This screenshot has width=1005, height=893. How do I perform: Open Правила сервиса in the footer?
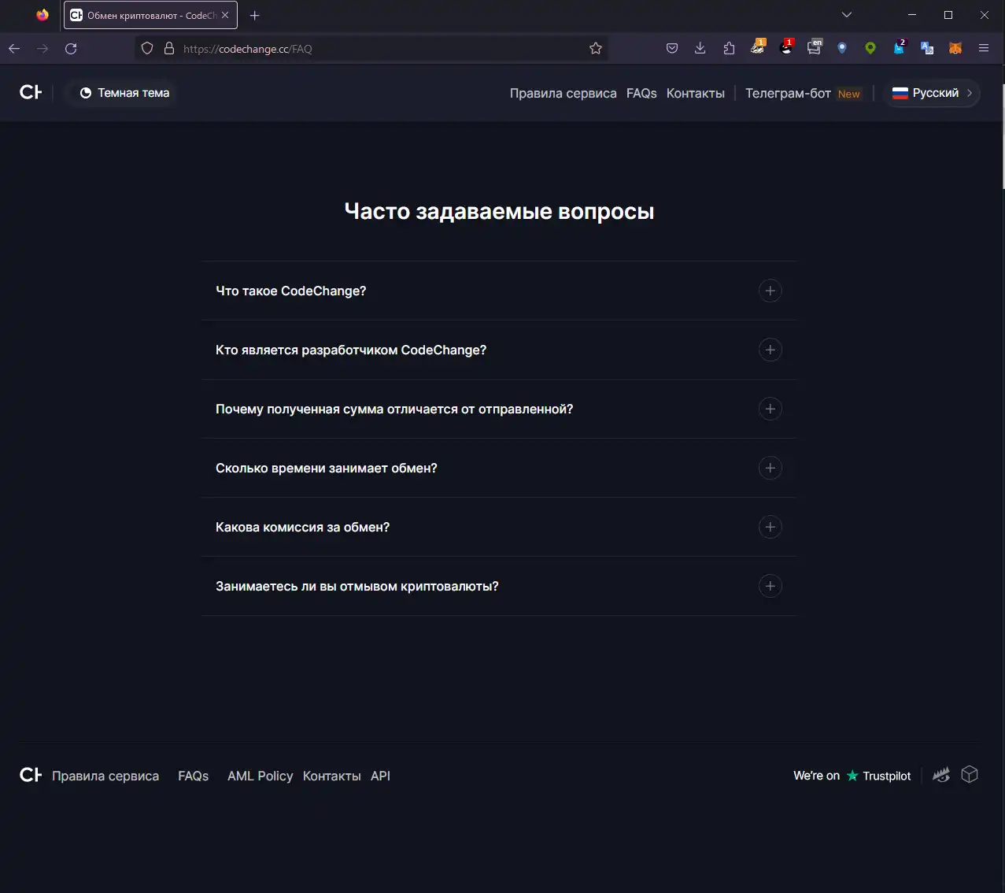pos(105,776)
